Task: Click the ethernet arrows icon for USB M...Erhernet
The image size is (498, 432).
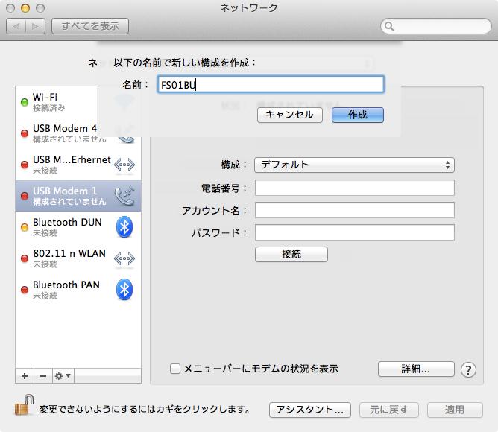Action: [125, 165]
